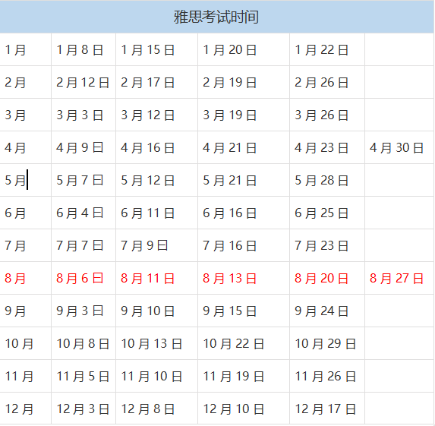Image resolution: width=435 pixels, height=426 pixels.
Task: Select the red 8月13日 cell
Action: [244, 278]
